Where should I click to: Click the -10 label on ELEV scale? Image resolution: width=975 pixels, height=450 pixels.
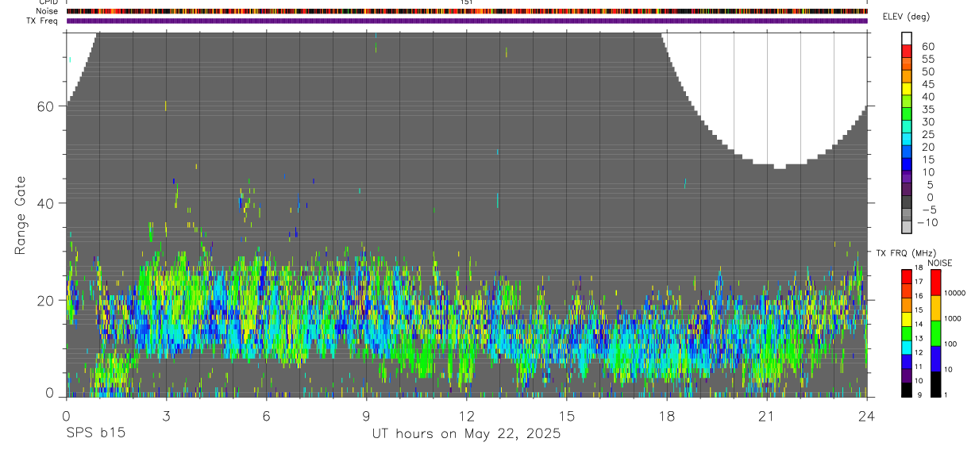coord(926,223)
